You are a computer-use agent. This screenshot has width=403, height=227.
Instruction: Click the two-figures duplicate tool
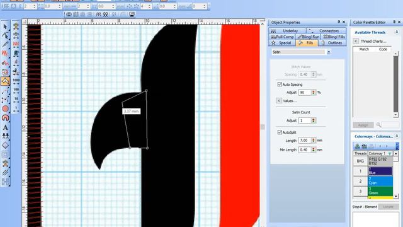[5, 136]
